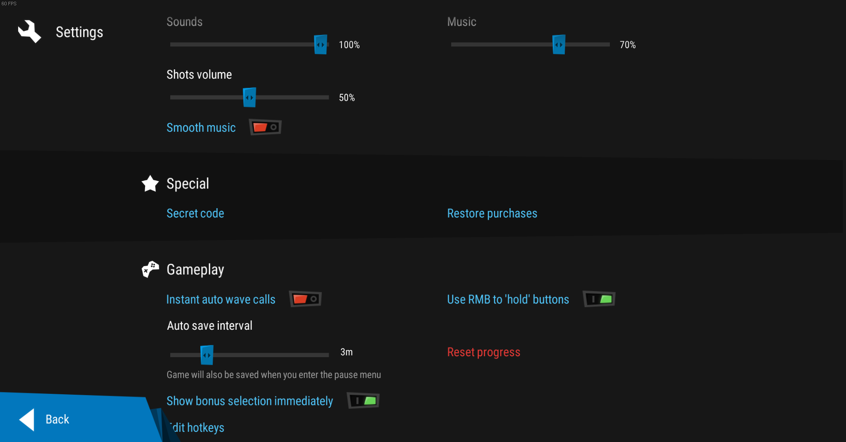
Task: Click the Music volume slider handle
Action: 559,45
